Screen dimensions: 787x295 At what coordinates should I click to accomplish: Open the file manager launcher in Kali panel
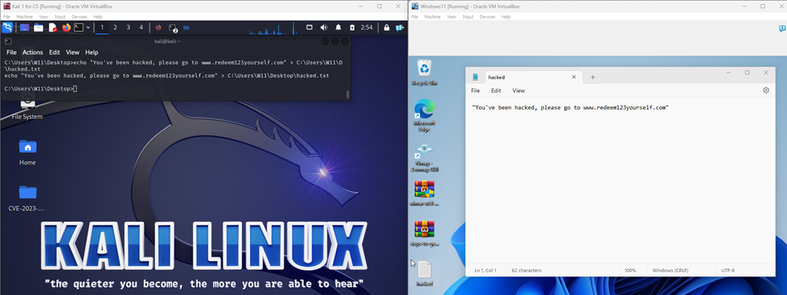tap(39, 27)
